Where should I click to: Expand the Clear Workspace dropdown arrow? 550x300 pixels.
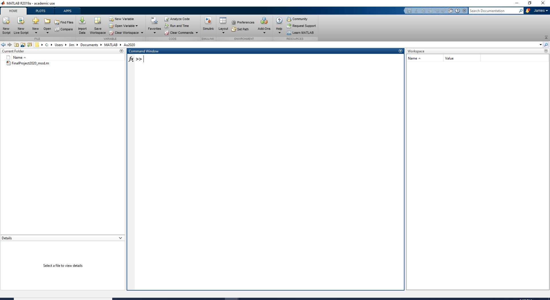coord(142,33)
